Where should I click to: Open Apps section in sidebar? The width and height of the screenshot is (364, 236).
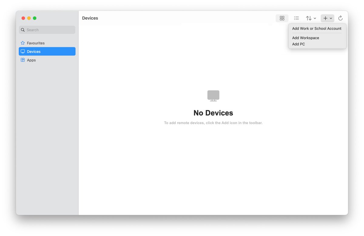point(47,60)
